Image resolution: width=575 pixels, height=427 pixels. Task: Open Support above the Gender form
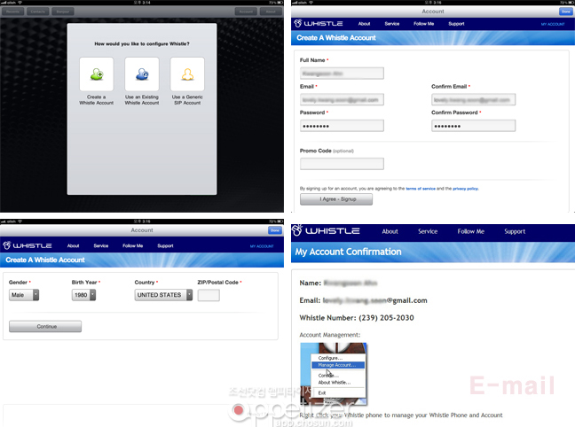click(165, 245)
